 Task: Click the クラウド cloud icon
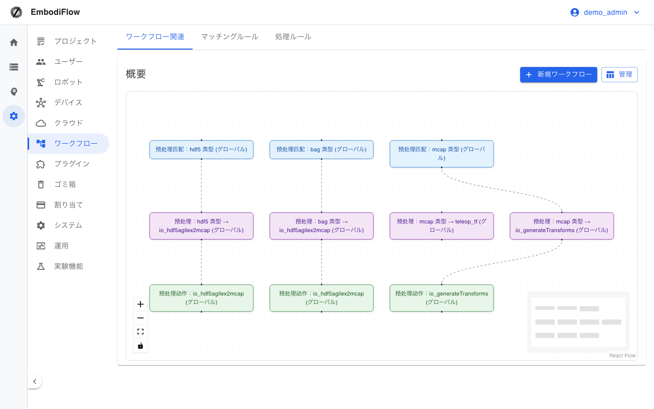pos(41,123)
